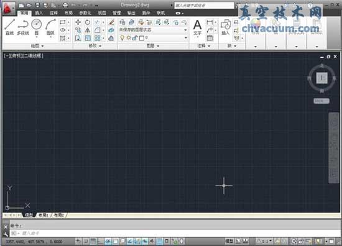Click the Table tool in annotation panel
Screen dimensions: 342x246
[x=210, y=39]
